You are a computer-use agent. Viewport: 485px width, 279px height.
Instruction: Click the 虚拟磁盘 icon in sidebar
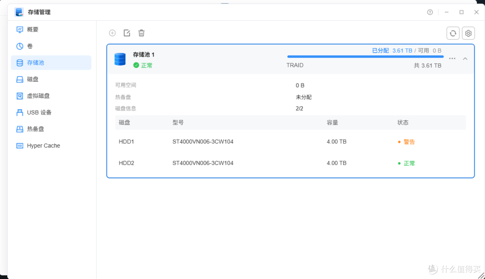[x=20, y=96]
